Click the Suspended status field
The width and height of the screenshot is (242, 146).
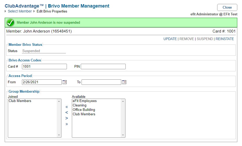(44, 51)
